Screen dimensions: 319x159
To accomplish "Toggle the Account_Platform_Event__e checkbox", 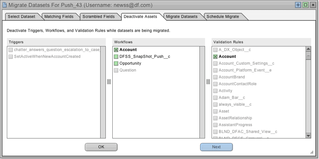I will pyautogui.click(x=215, y=70).
